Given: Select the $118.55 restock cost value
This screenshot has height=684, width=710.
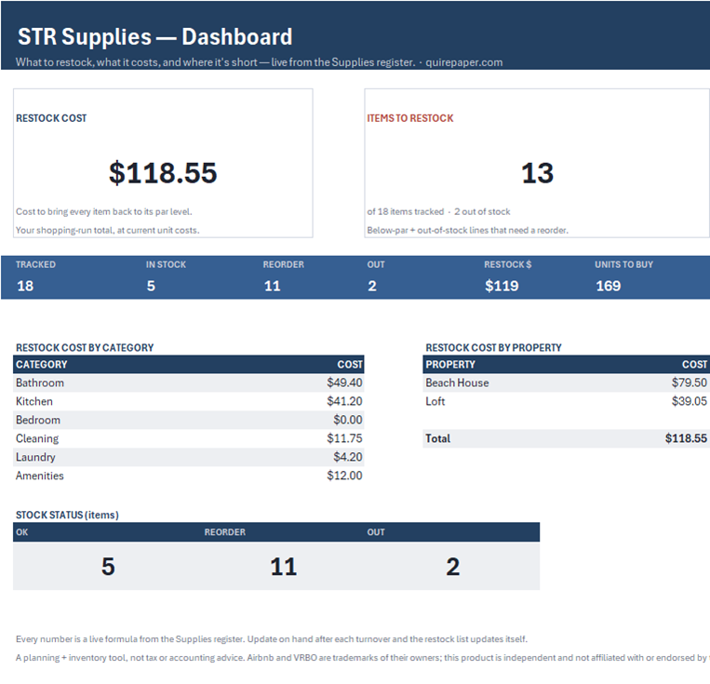Looking at the screenshot, I should click(163, 172).
